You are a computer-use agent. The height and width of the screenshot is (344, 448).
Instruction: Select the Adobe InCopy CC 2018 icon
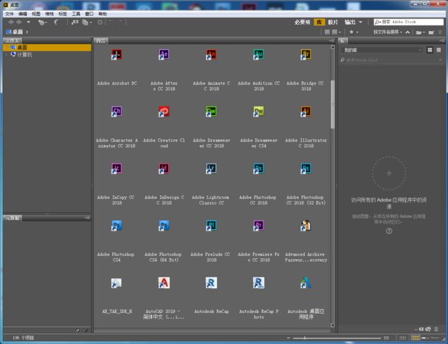116,169
